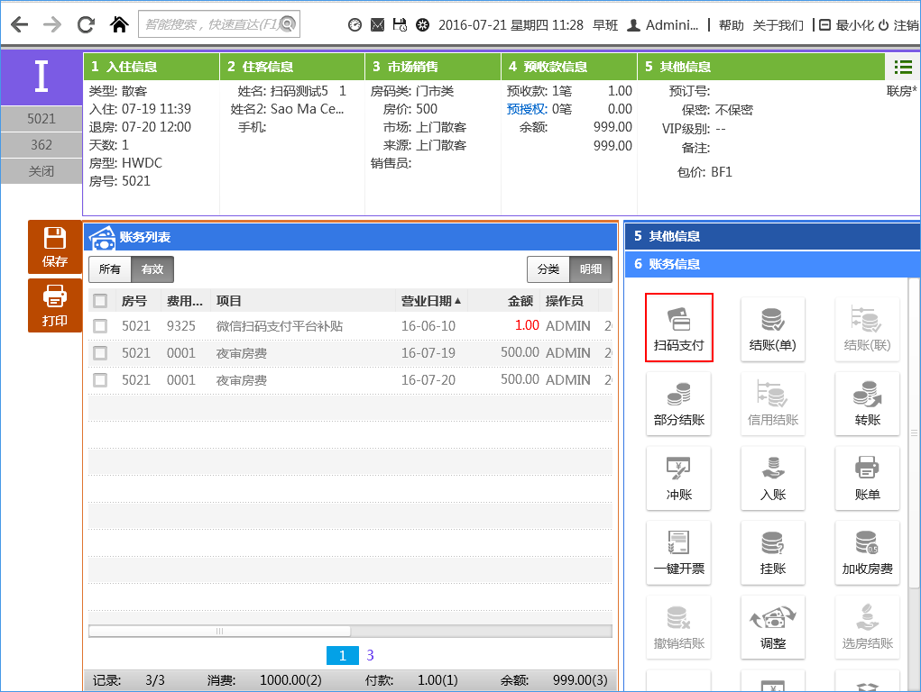This screenshot has width=921, height=692.
Task: Click the 打印 print button
Action: 55,305
